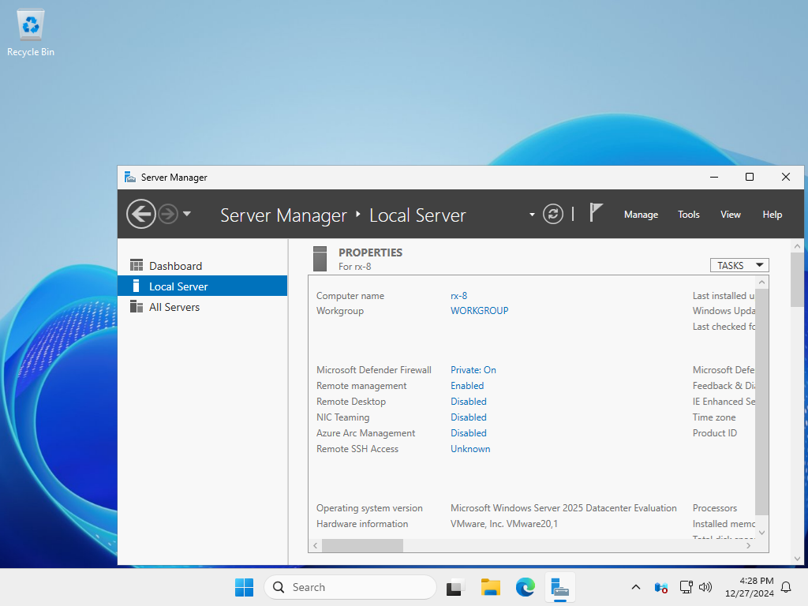Open the firewall setting Private: On
808x606 pixels.
pyautogui.click(x=473, y=370)
